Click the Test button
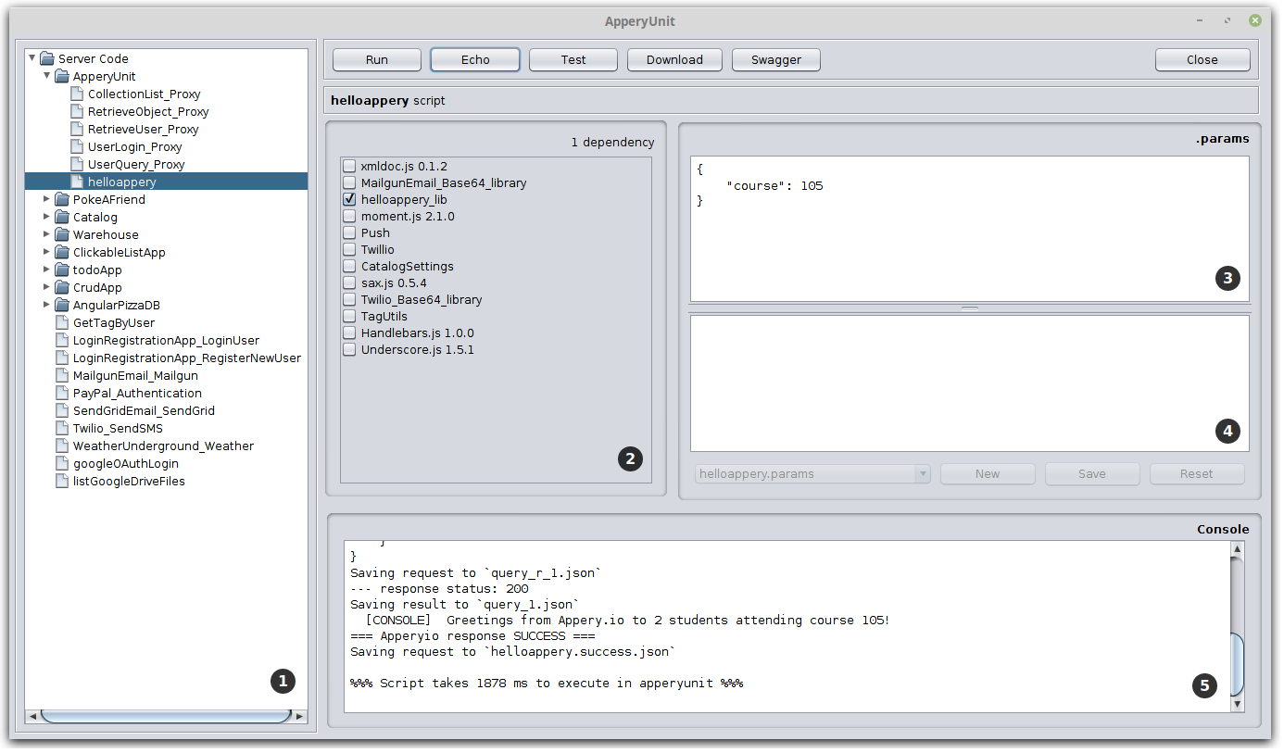 pos(573,59)
